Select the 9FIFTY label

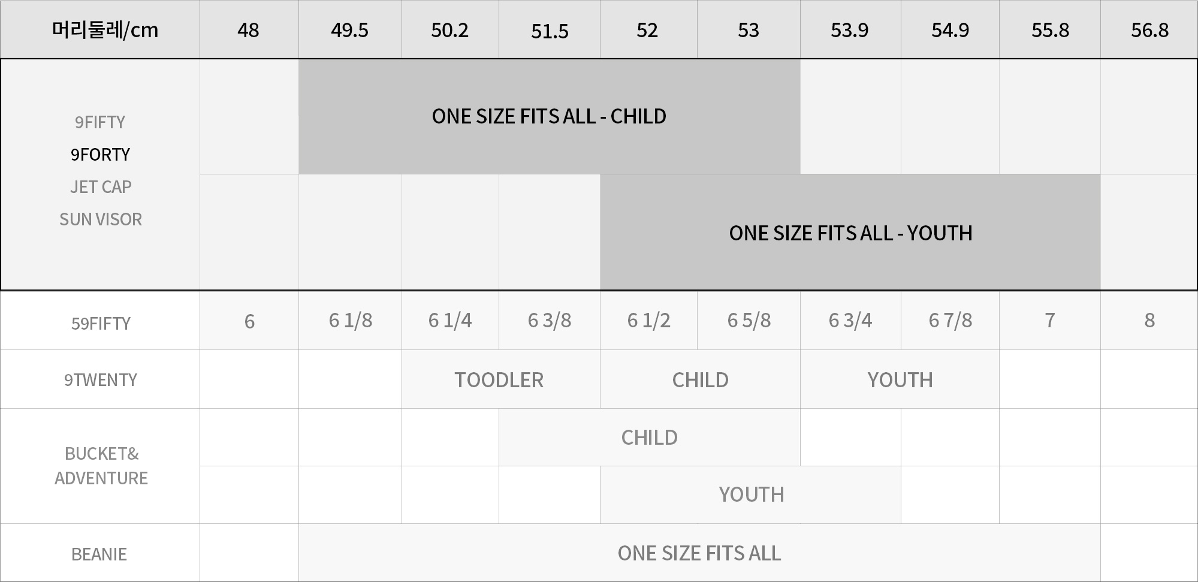[x=100, y=122]
